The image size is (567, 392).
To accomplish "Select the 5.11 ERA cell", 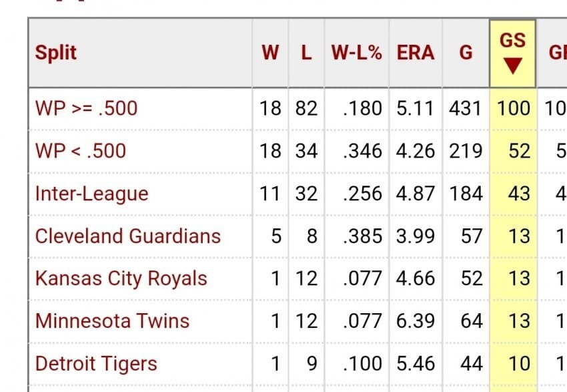I will tap(415, 108).
